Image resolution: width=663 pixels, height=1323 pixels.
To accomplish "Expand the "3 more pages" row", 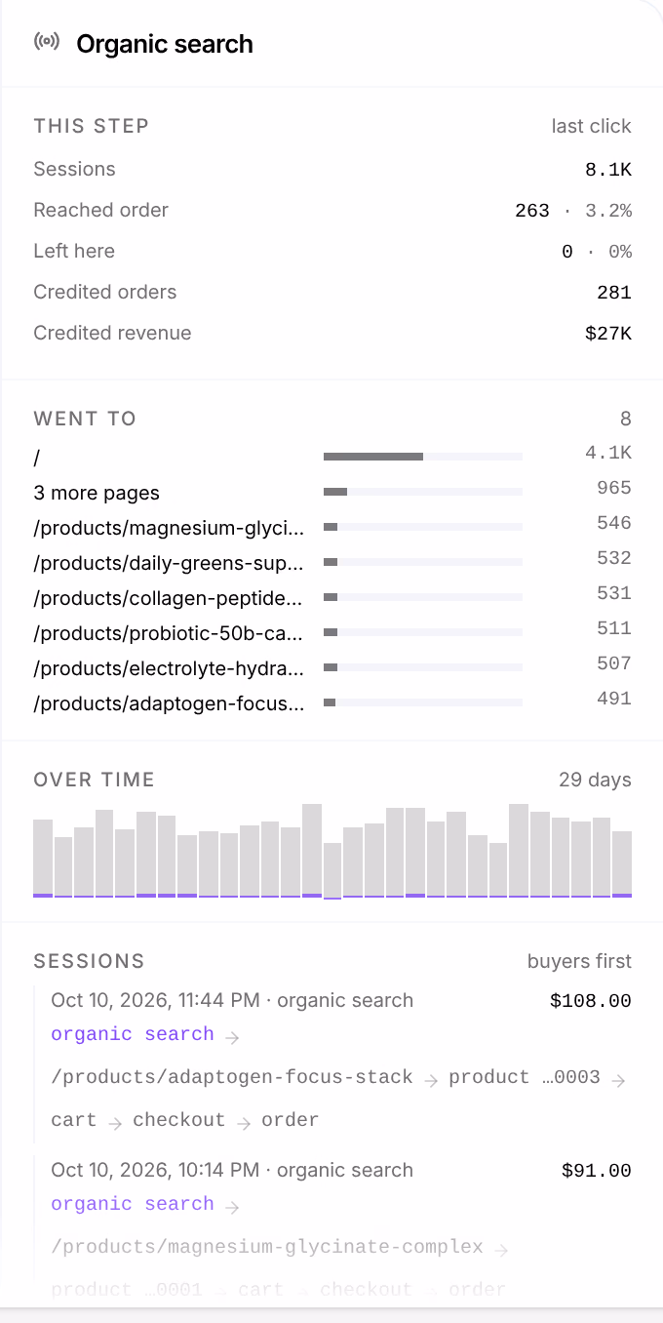I will tap(332, 492).
